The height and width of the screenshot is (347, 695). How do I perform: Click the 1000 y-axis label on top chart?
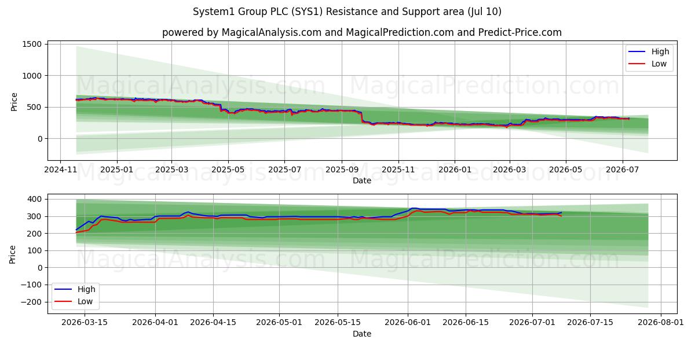(32, 76)
